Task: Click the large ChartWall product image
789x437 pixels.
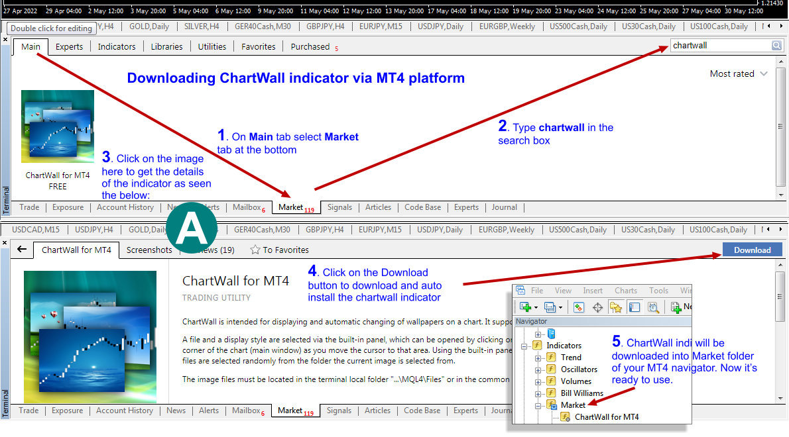Action: point(90,336)
